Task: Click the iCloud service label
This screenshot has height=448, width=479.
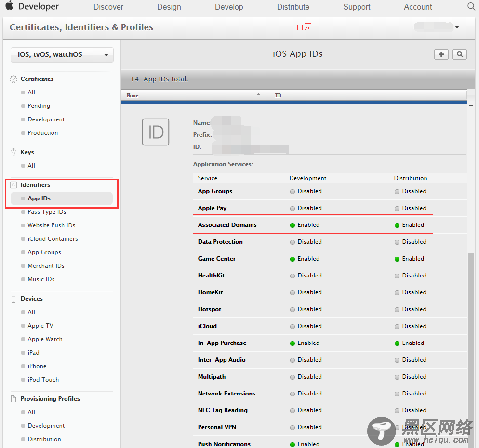Action: [x=207, y=326]
